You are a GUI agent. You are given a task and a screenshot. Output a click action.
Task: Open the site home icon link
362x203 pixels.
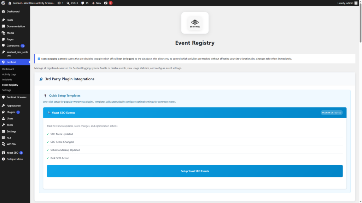[x=10, y=3]
